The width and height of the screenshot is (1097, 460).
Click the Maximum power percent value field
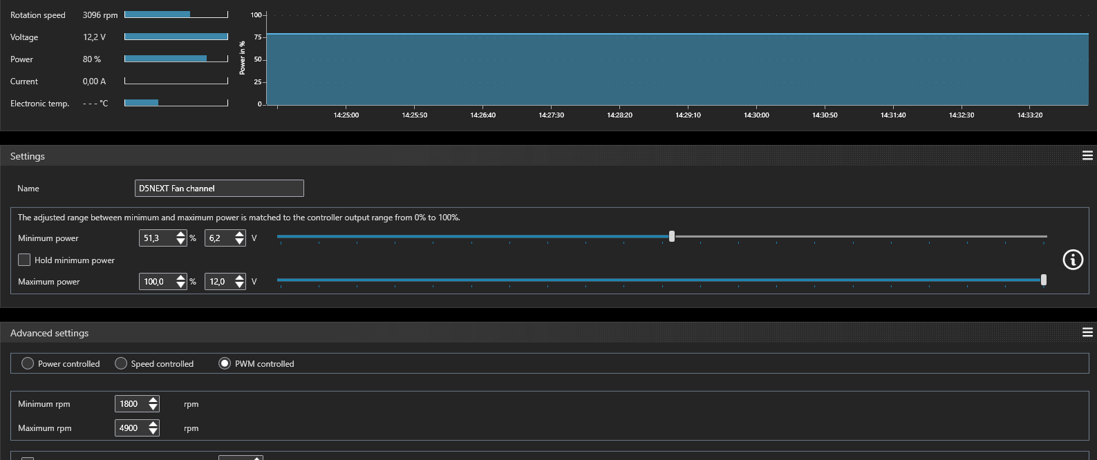click(156, 282)
